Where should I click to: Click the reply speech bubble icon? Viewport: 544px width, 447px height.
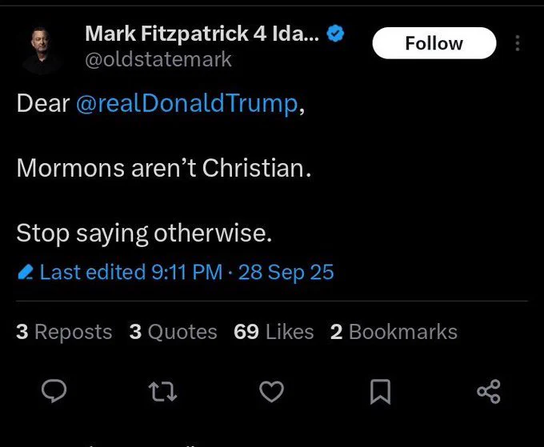[54, 391]
